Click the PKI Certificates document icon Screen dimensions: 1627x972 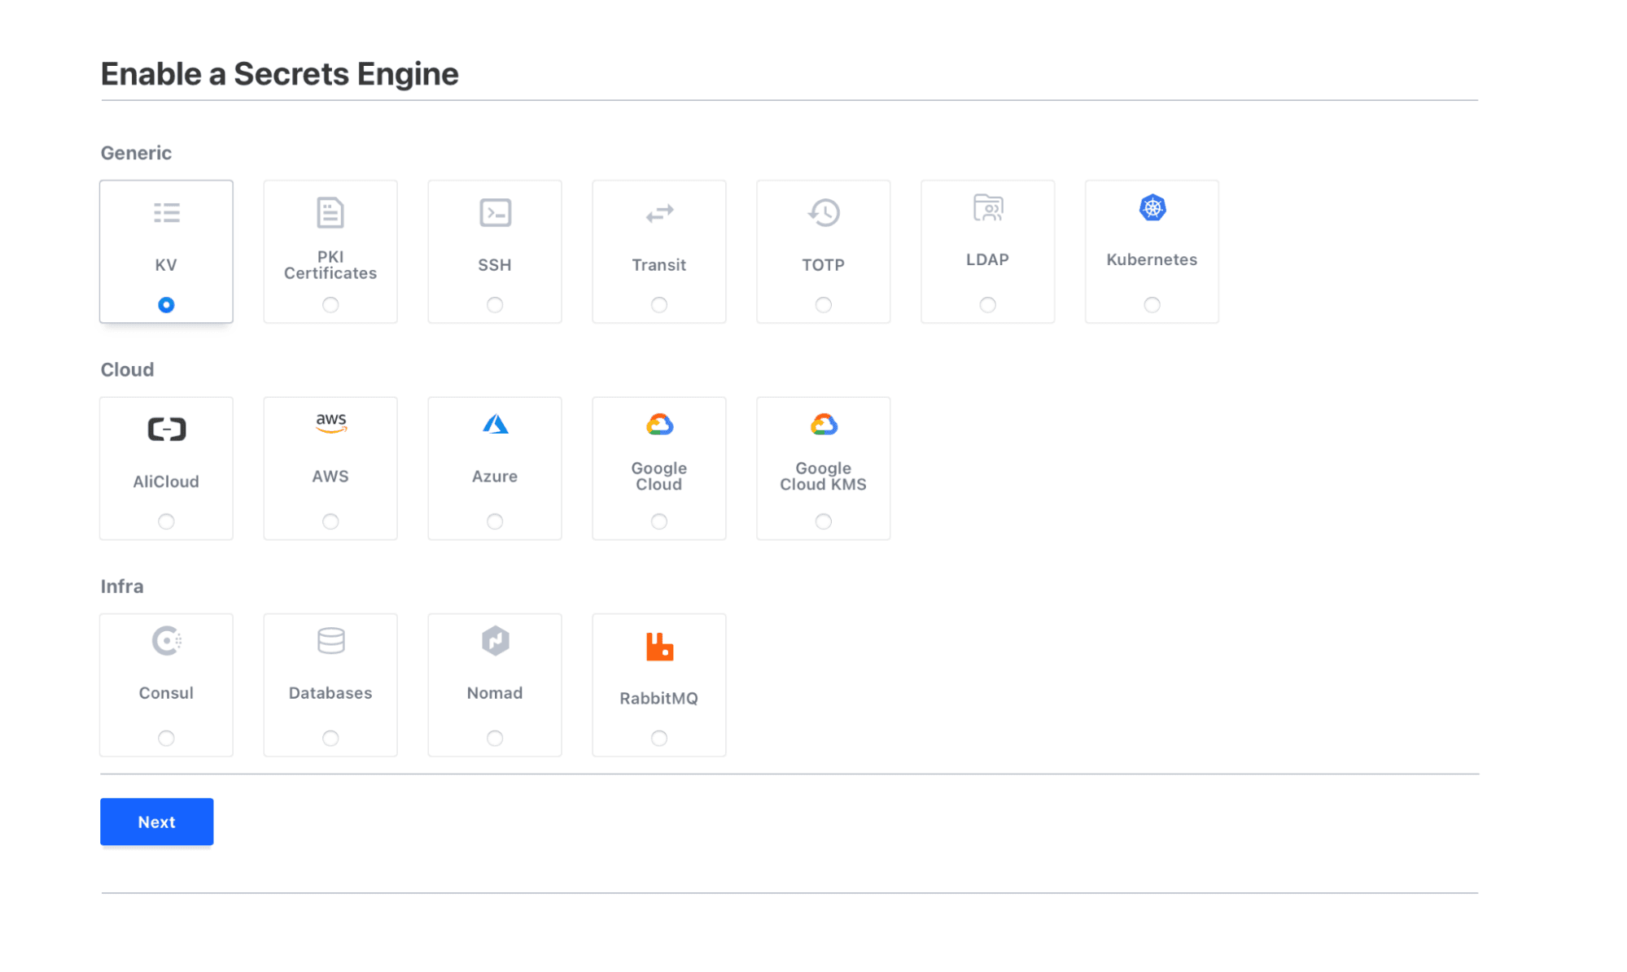[330, 213]
